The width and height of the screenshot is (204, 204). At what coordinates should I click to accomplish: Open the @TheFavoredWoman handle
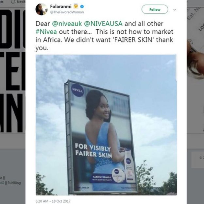click(x=67, y=12)
